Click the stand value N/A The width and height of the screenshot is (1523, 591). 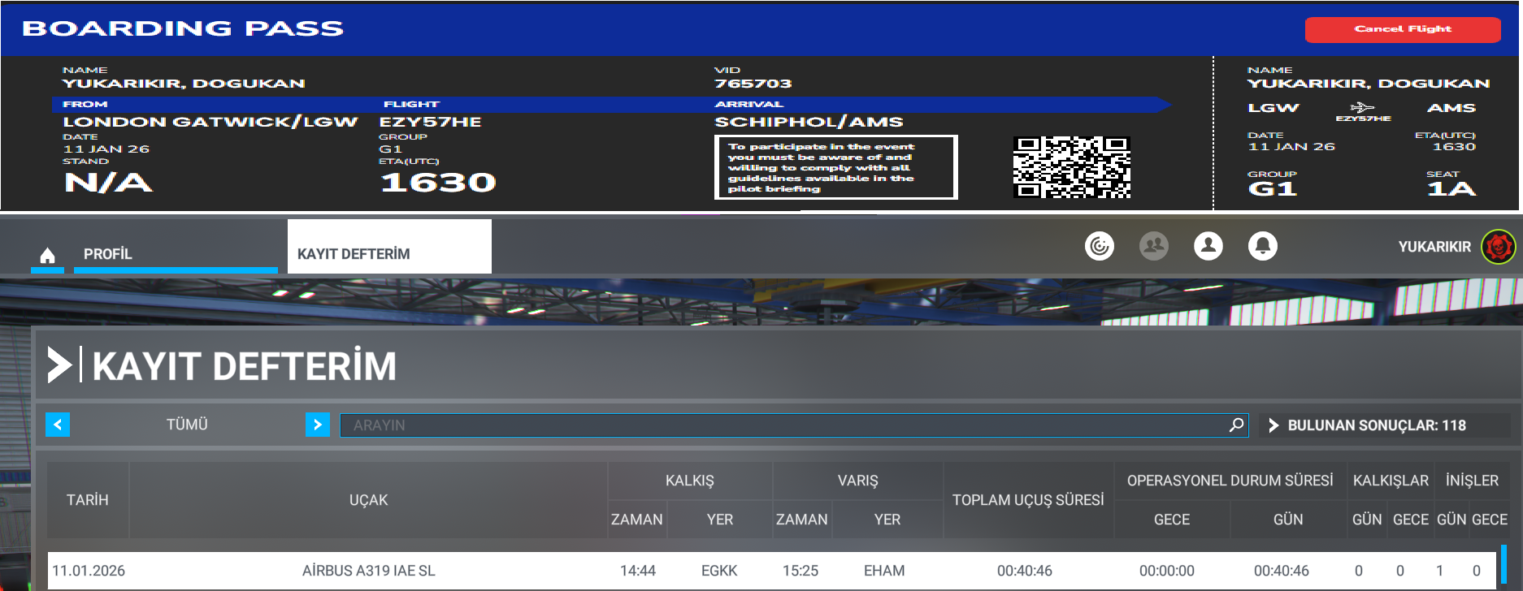pyautogui.click(x=108, y=183)
